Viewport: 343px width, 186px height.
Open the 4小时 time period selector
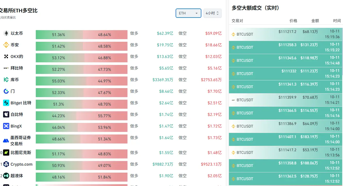[212, 13]
